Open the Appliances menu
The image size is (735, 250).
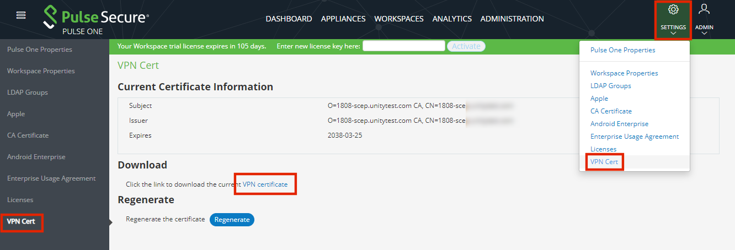pos(343,19)
